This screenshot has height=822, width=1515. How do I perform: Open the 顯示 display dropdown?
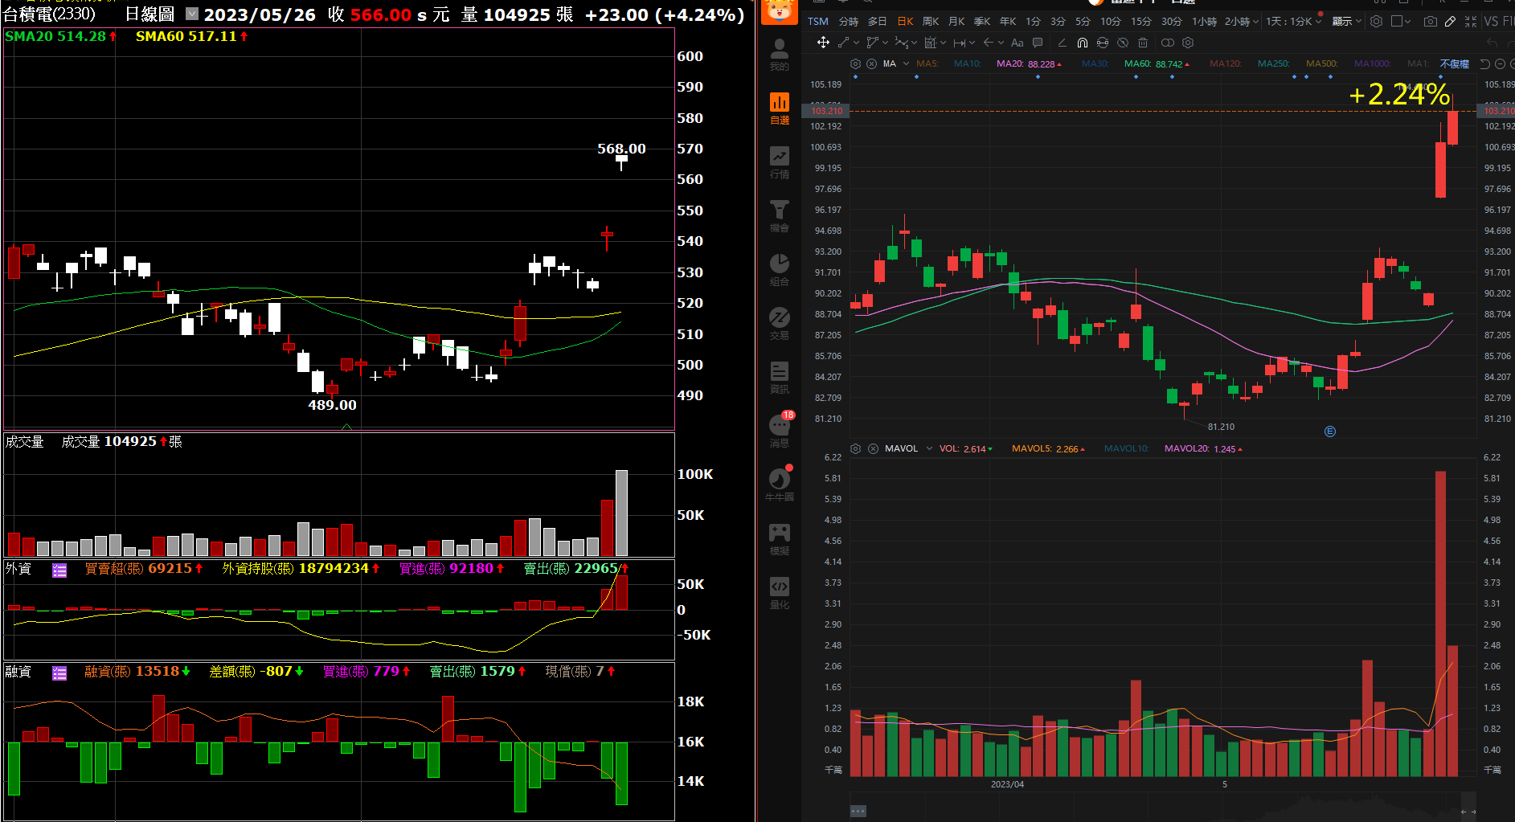tap(1346, 22)
